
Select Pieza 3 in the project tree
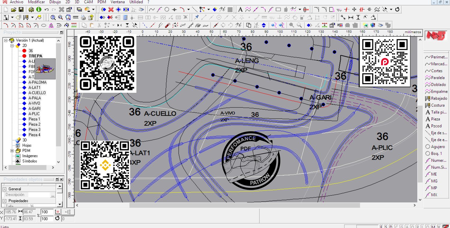[x=34, y=130]
